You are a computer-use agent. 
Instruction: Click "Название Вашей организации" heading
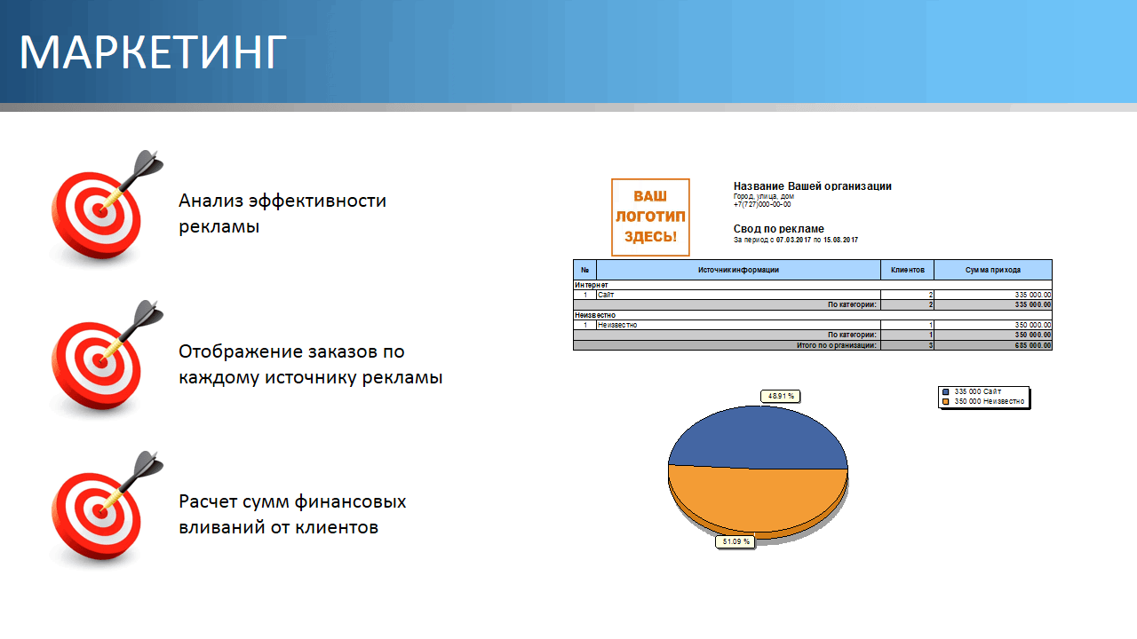pos(812,186)
